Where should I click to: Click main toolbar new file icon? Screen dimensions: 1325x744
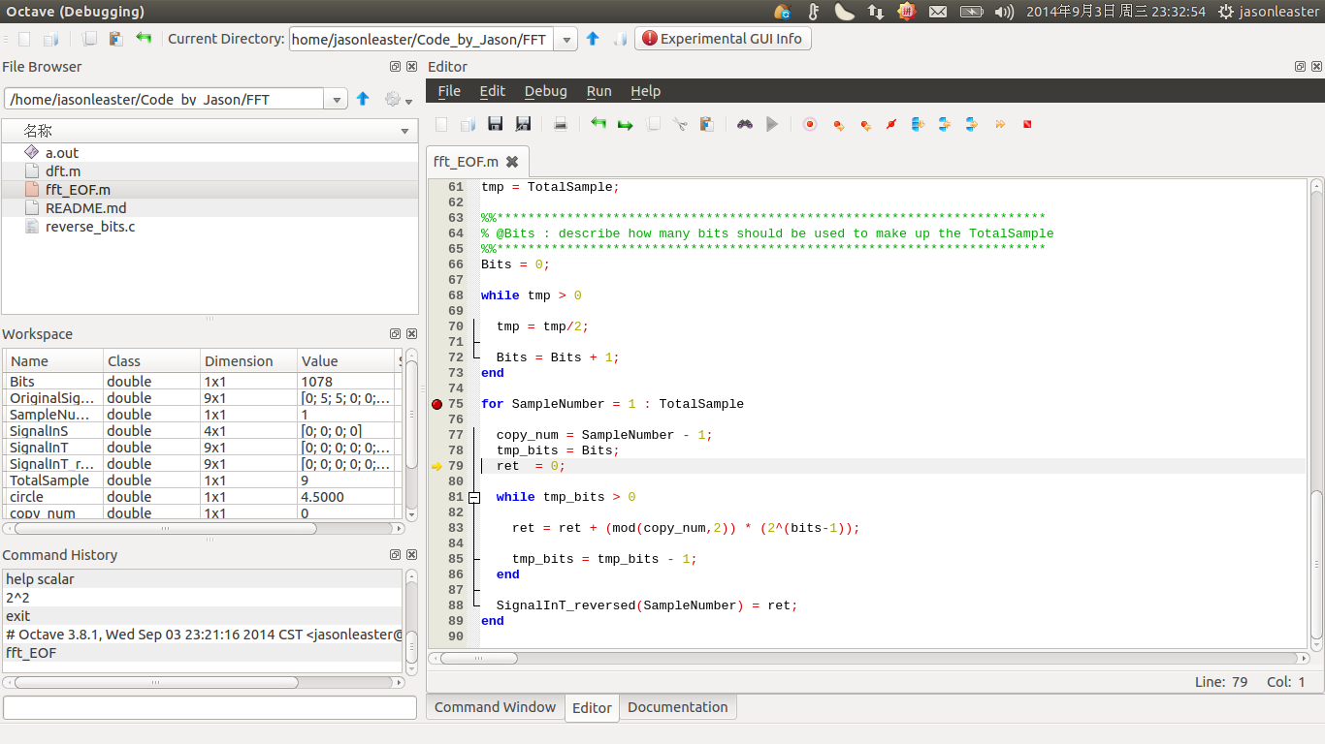point(24,39)
